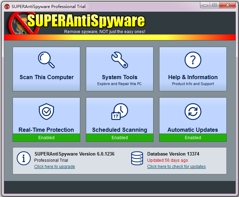Click the SUPERAntiSpyware logo in header

click(77, 23)
